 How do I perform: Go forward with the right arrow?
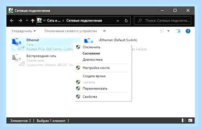coord(20,21)
